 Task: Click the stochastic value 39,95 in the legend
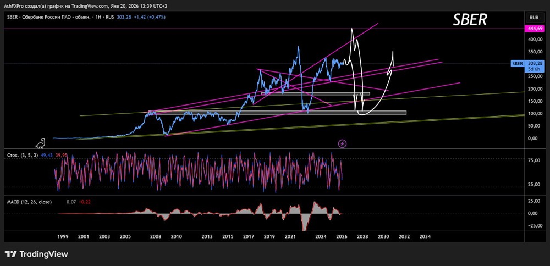click(x=62, y=154)
